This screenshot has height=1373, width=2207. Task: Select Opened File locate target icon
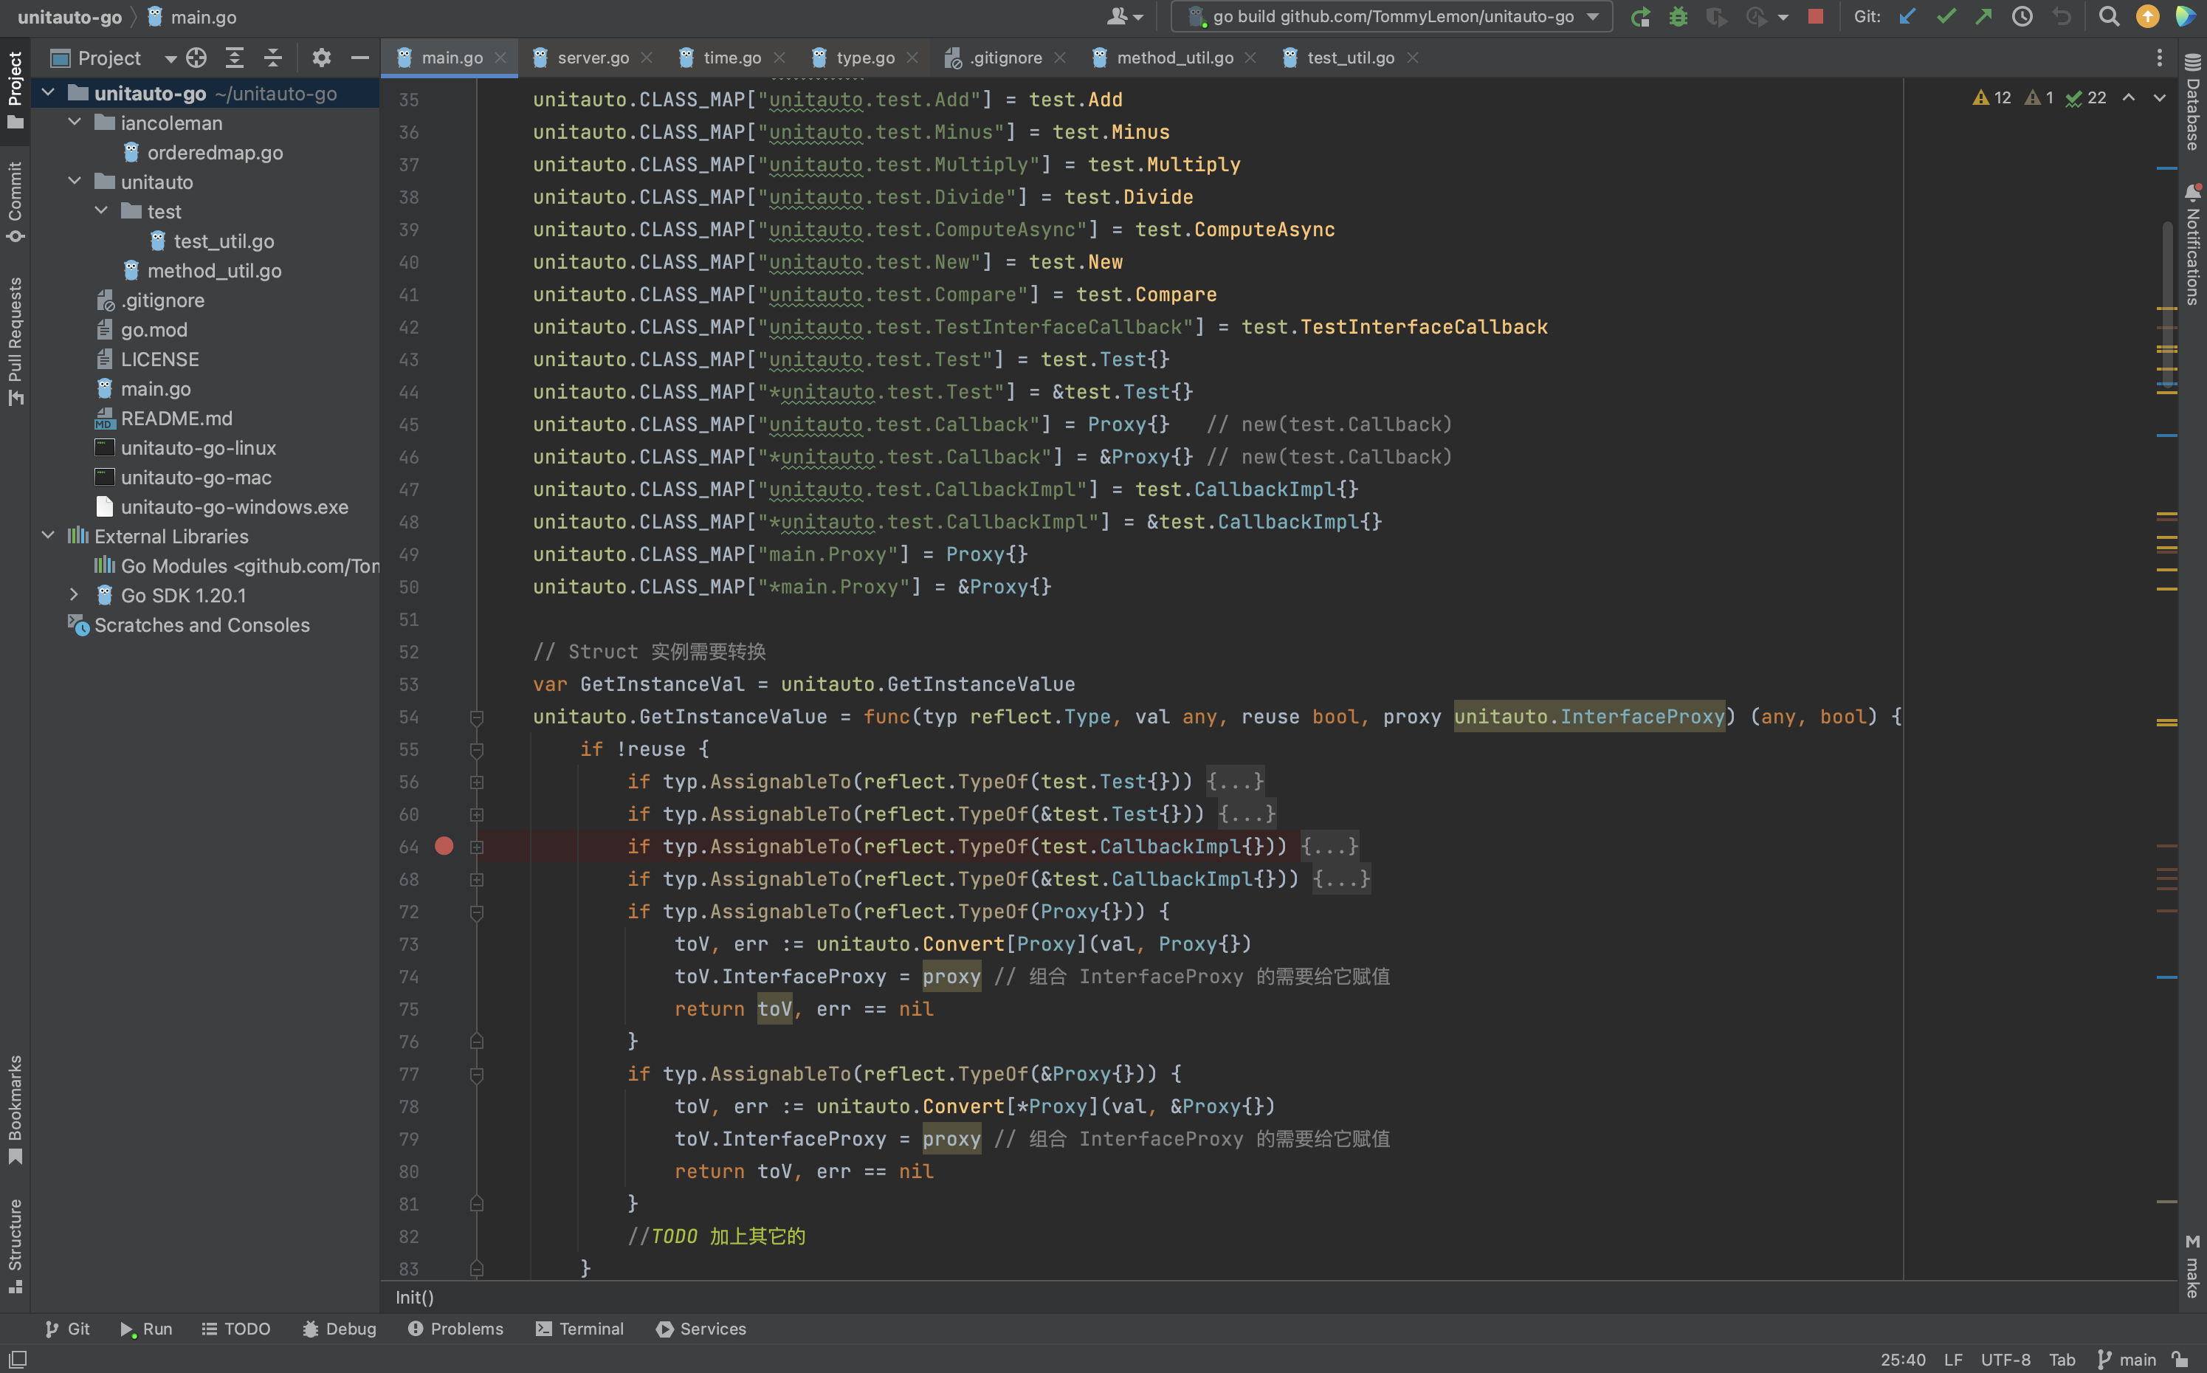(x=196, y=58)
